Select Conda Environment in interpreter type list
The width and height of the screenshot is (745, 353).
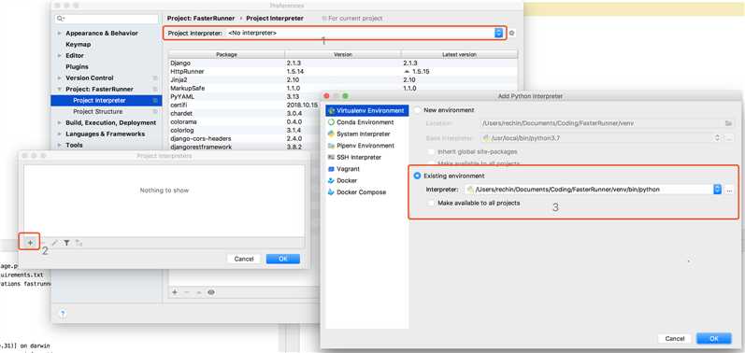click(x=366, y=122)
